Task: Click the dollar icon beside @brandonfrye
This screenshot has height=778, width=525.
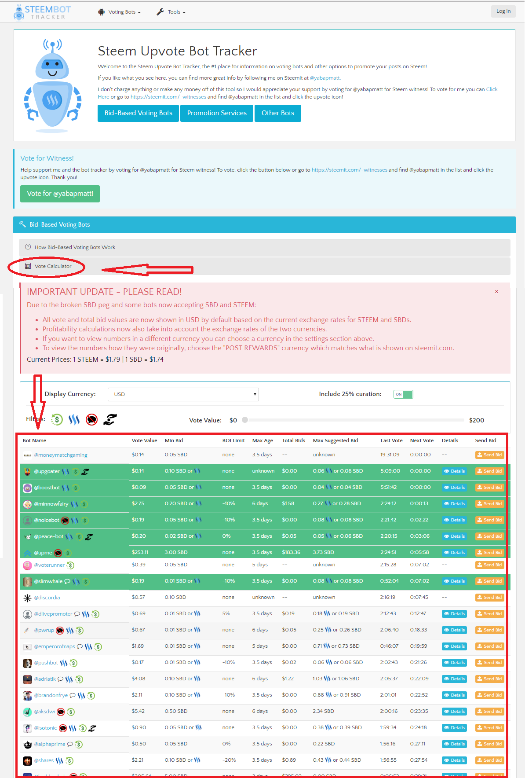Action: [x=91, y=696]
